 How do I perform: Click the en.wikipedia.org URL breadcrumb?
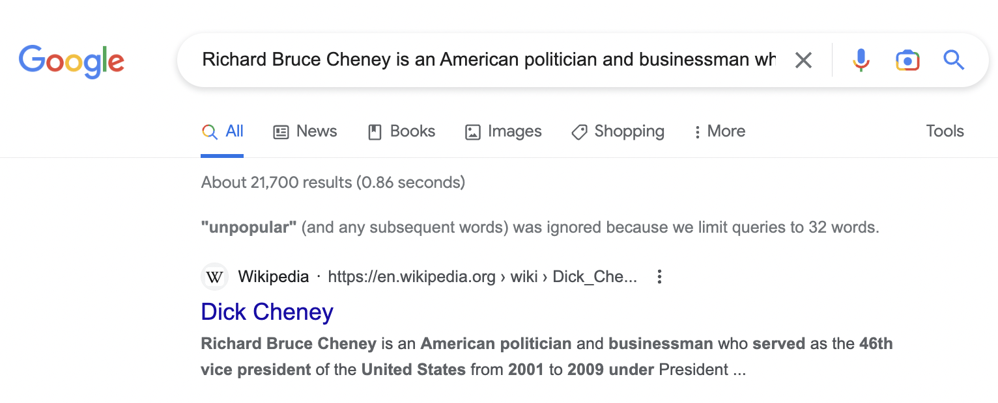482,277
